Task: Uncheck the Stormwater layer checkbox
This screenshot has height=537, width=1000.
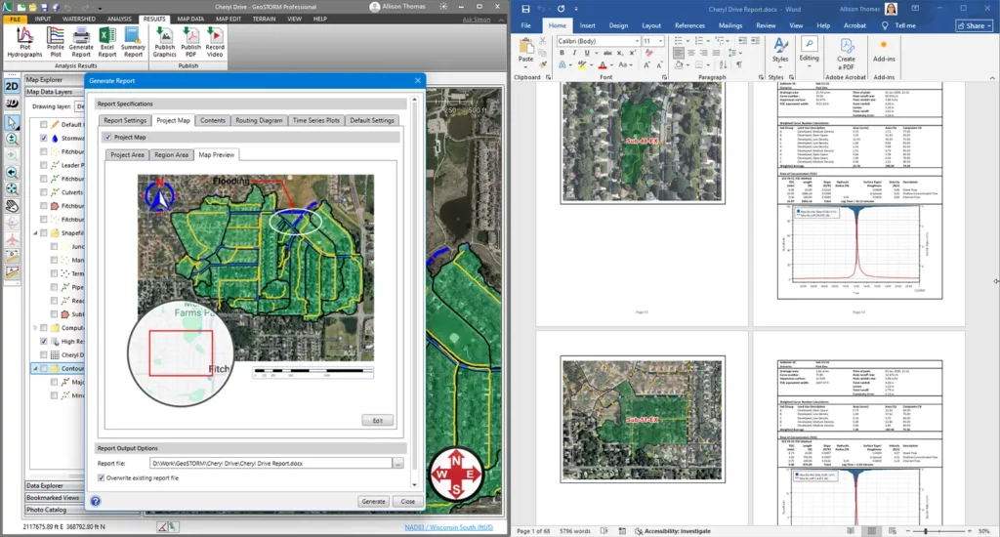Action: click(x=43, y=138)
